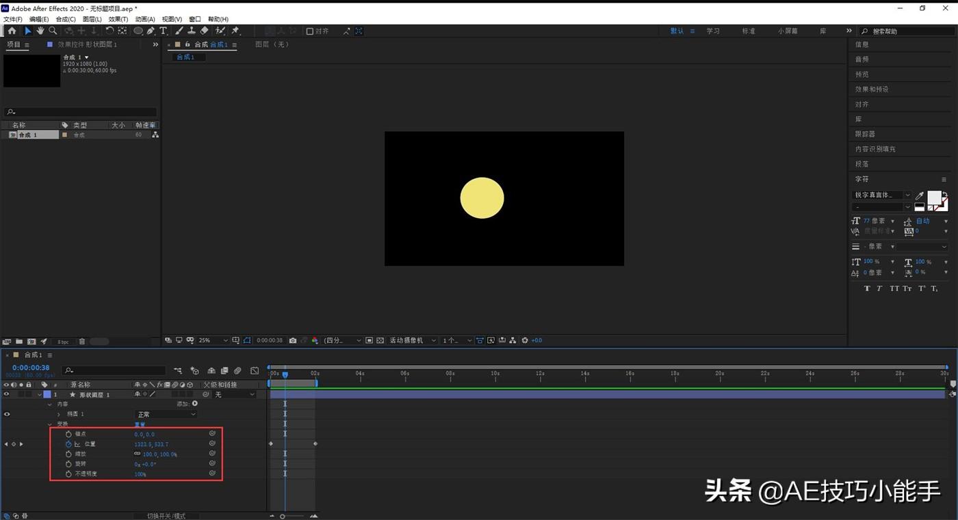Open the font family dropdown 锐字真言体
The width and height of the screenshot is (958, 520).
881,195
